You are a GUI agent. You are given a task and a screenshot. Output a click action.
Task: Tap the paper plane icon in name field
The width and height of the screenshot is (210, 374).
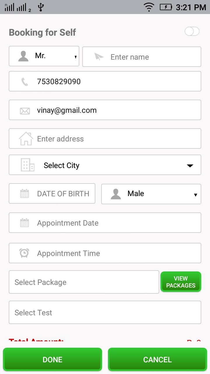[99, 57]
